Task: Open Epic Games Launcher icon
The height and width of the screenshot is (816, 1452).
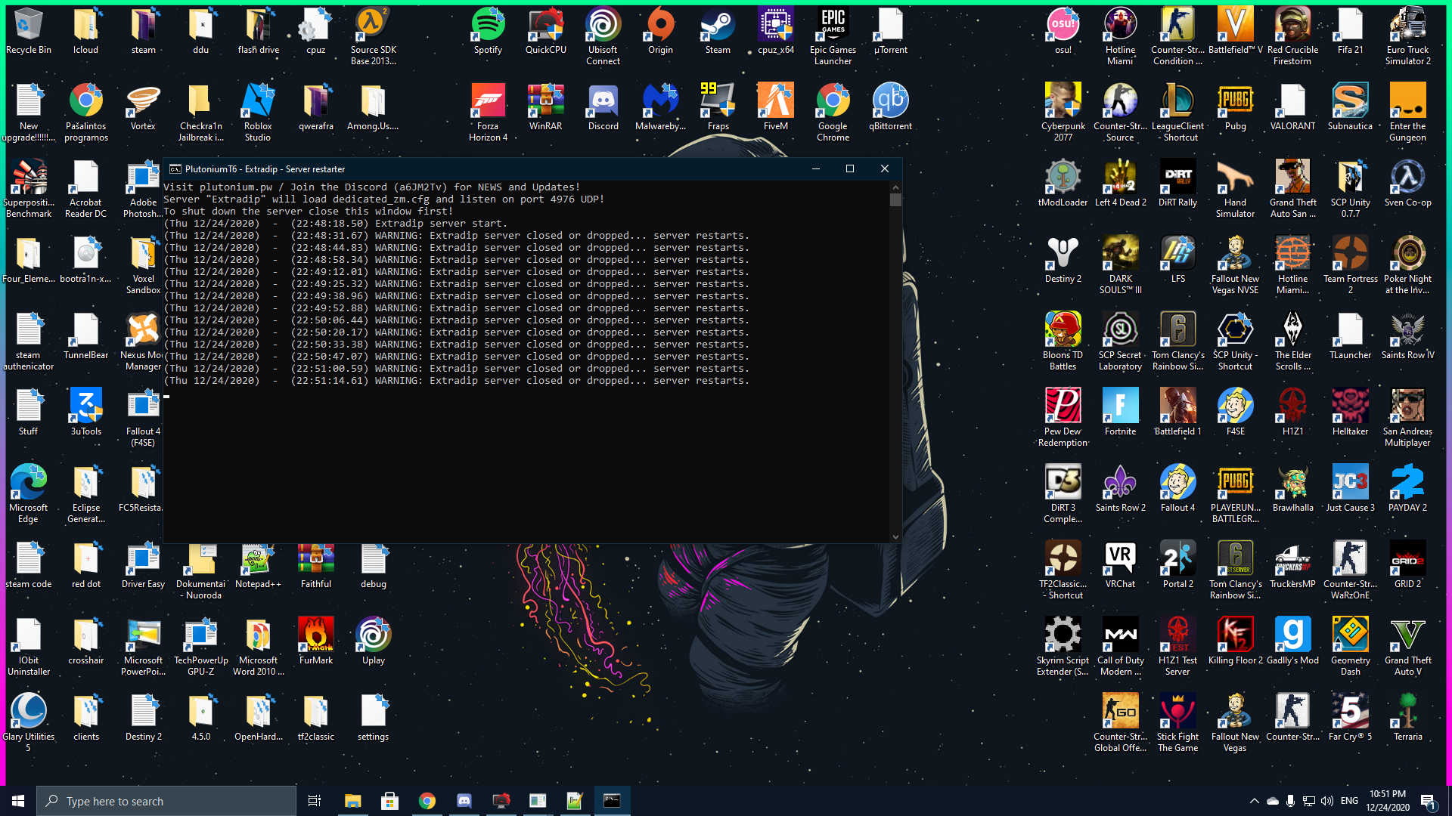Action: (x=833, y=36)
